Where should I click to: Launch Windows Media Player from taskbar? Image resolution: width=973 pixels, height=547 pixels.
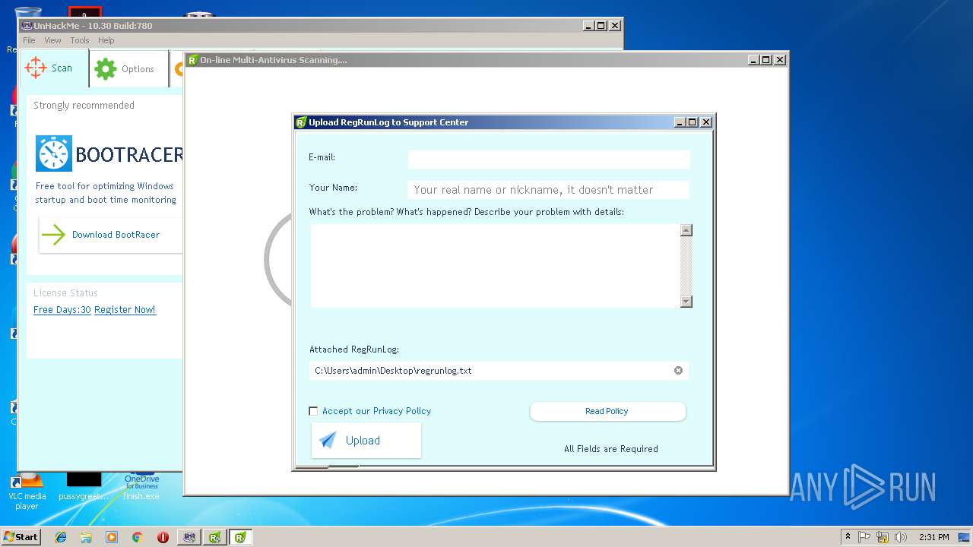[112, 537]
